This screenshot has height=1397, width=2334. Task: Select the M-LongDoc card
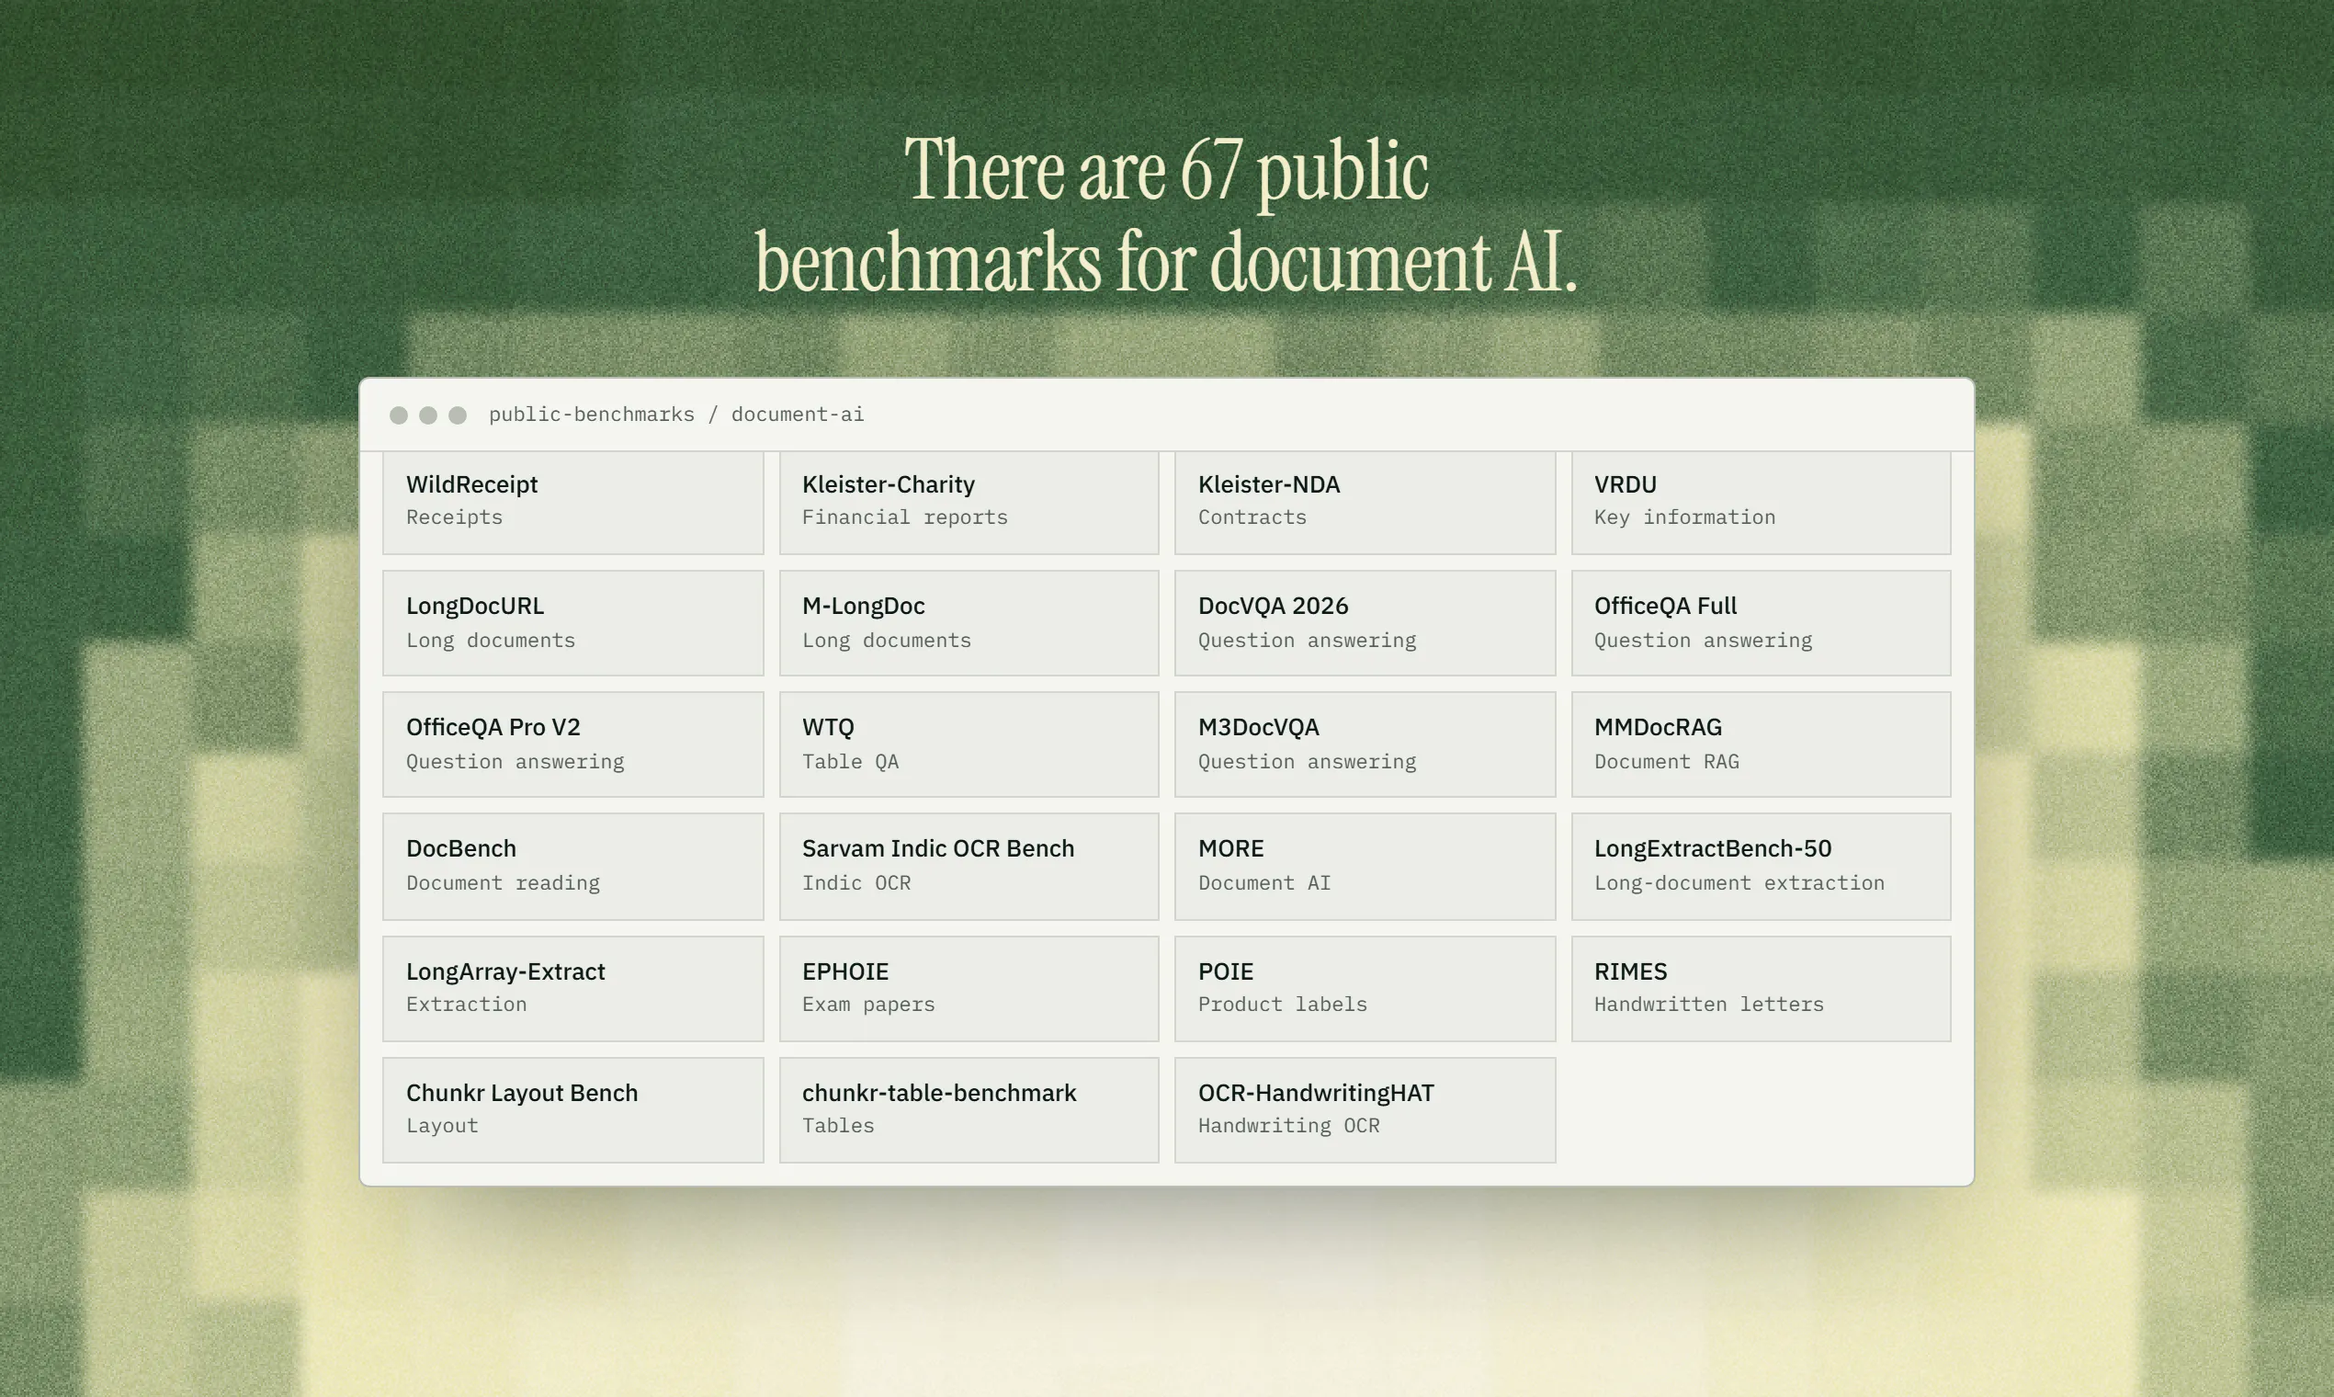coord(969,623)
